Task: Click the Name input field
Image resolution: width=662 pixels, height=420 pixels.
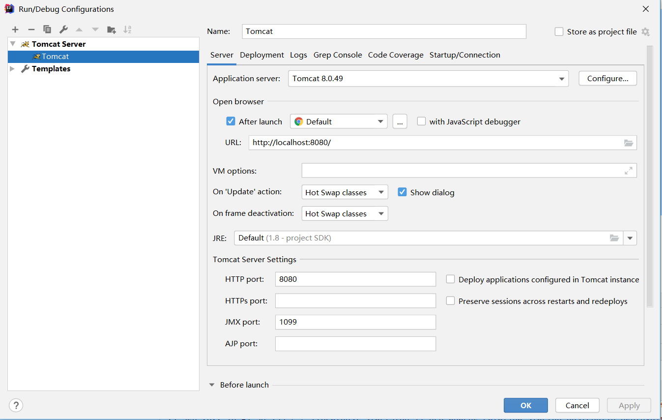Action: (x=384, y=31)
